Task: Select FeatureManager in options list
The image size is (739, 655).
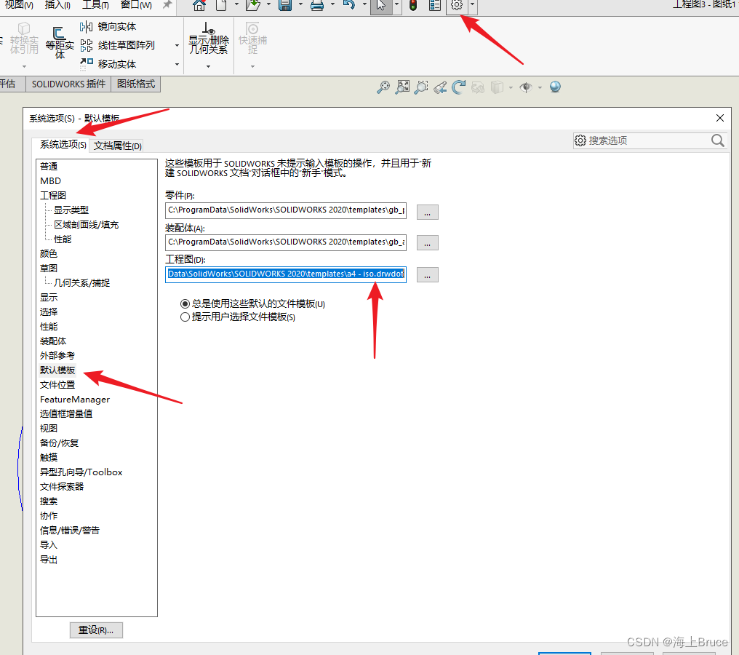Action: 74,400
